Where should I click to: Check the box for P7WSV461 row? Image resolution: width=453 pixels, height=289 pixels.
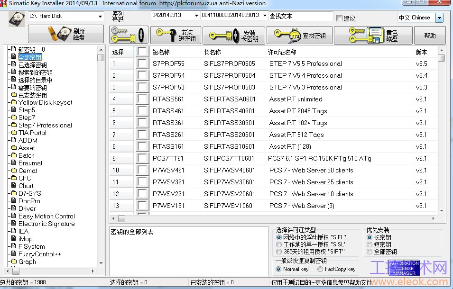[x=142, y=170]
